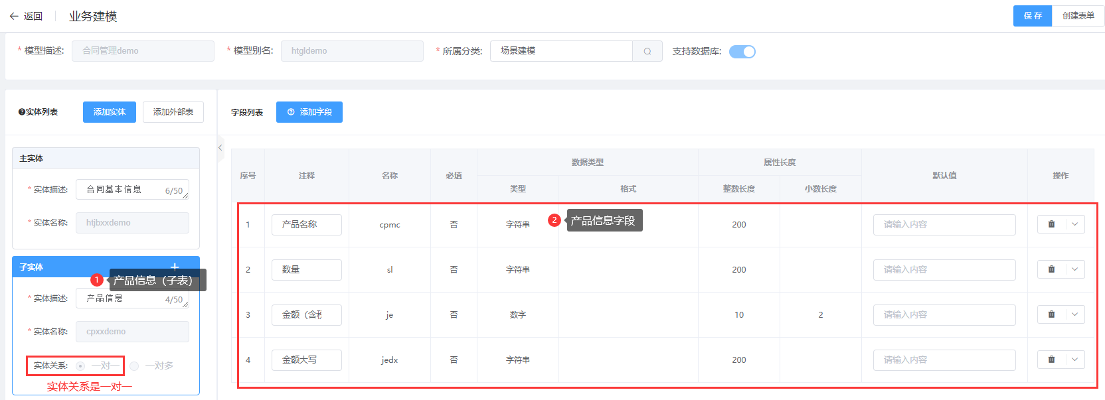Viewport: 1105px width, 400px height.
Task: Select the 一对一 entity relation radio
Action: [x=80, y=366]
